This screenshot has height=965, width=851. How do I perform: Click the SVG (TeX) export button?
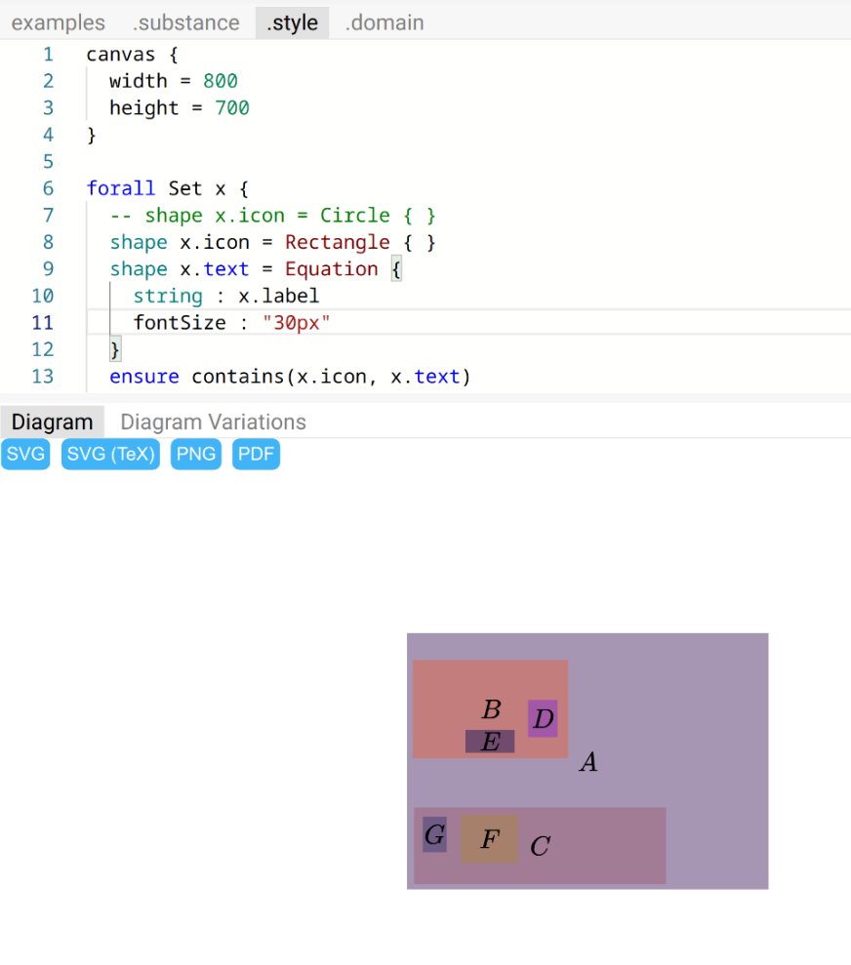coord(110,454)
